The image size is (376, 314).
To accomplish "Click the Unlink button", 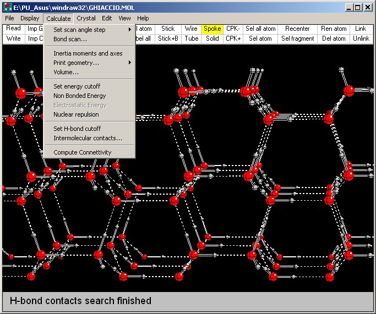I will [x=361, y=38].
